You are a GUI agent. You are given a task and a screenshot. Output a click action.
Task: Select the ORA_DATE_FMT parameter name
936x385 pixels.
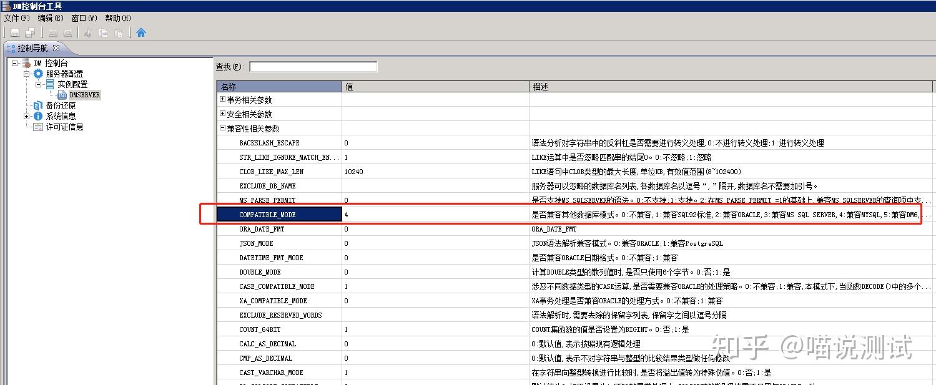pos(262,229)
